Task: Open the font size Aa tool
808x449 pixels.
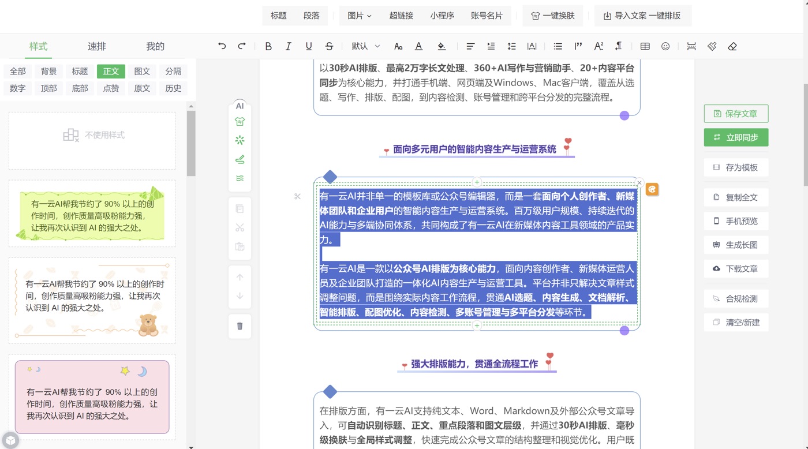Action: pyautogui.click(x=398, y=46)
